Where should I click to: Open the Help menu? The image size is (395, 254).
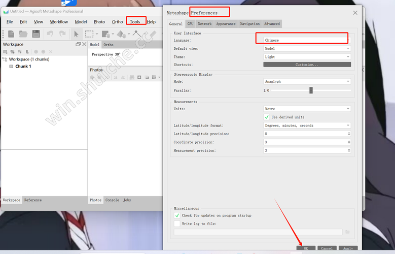click(151, 22)
